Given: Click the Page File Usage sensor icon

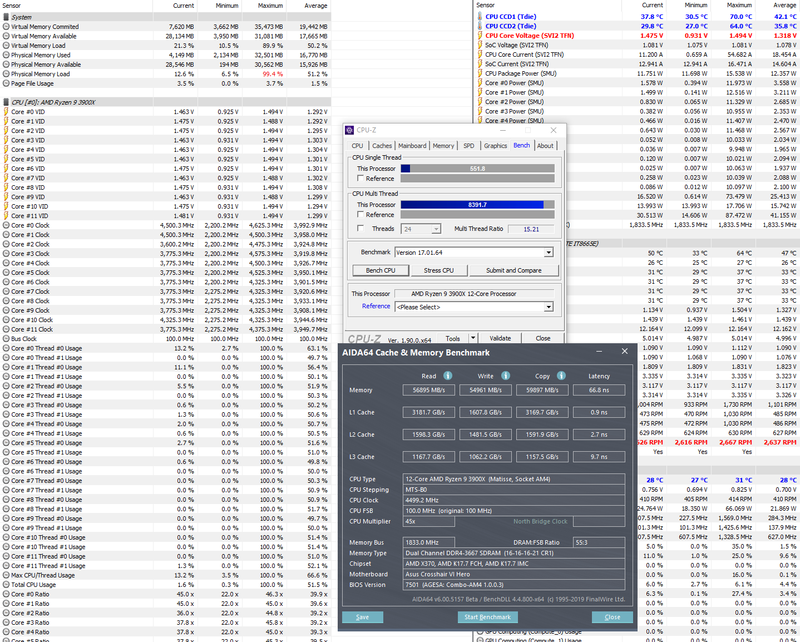Looking at the screenshot, I should [6, 83].
